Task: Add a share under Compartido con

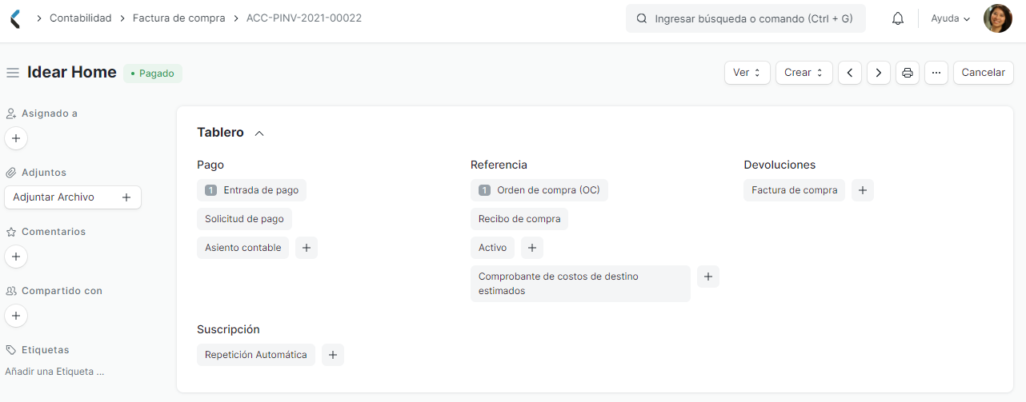Action: coord(16,316)
